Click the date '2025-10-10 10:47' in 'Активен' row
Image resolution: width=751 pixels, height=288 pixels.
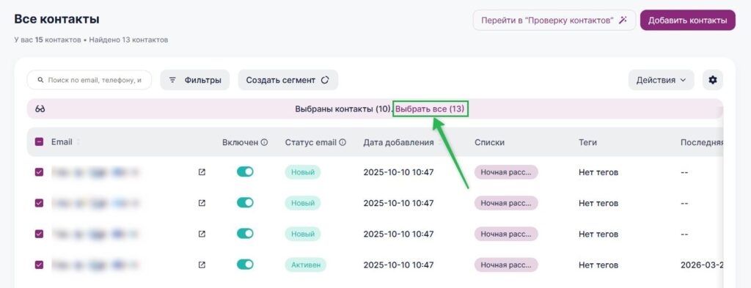click(398, 265)
